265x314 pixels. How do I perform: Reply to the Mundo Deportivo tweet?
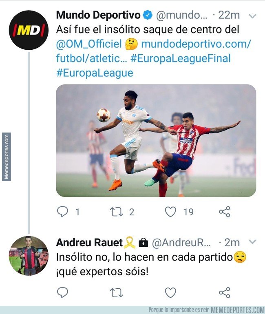(63, 212)
